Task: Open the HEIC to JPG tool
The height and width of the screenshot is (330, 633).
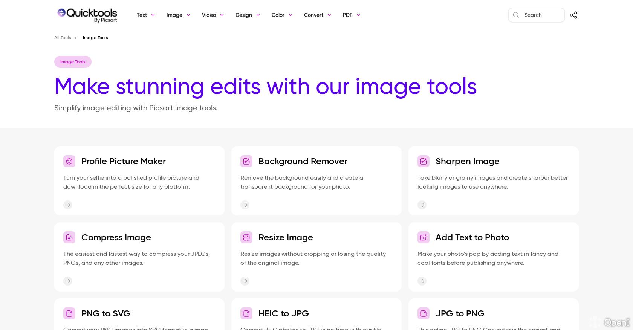Action: pyautogui.click(x=283, y=313)
